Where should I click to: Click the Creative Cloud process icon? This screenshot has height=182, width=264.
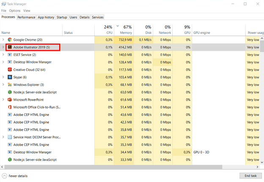click(x=10, y=69)
